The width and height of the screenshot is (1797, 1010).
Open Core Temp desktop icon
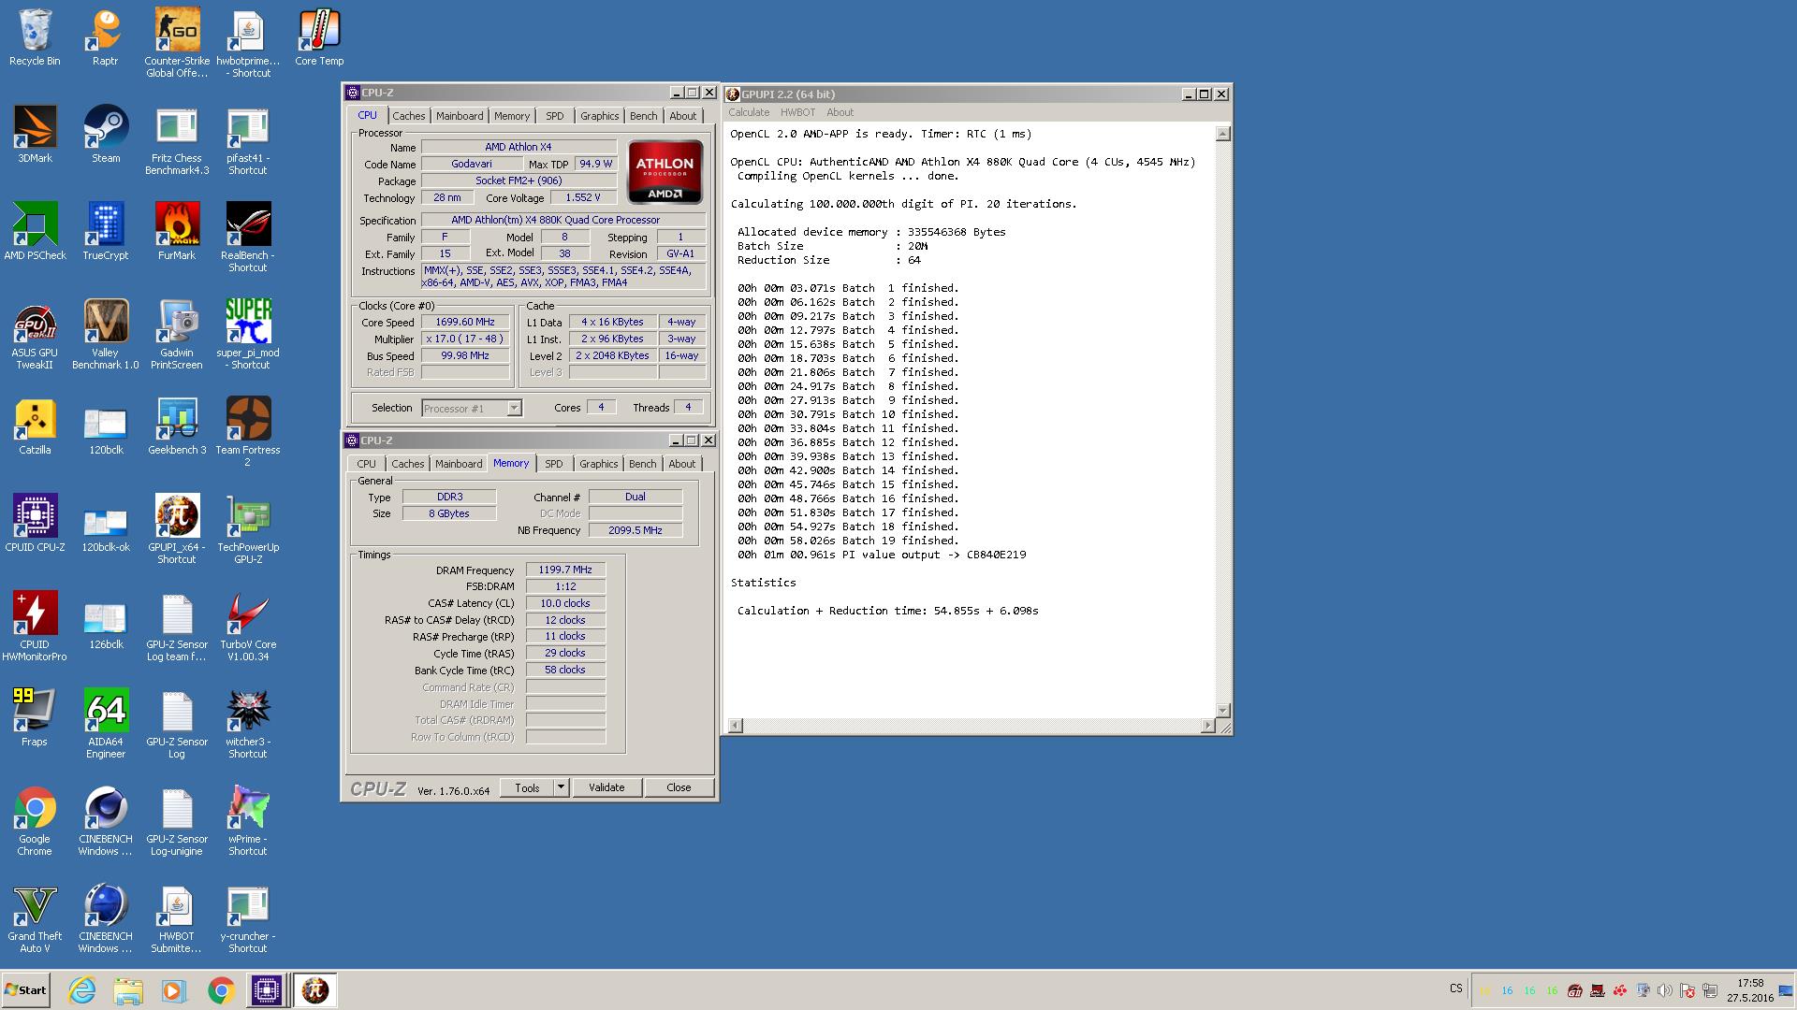tap(319, 37)
